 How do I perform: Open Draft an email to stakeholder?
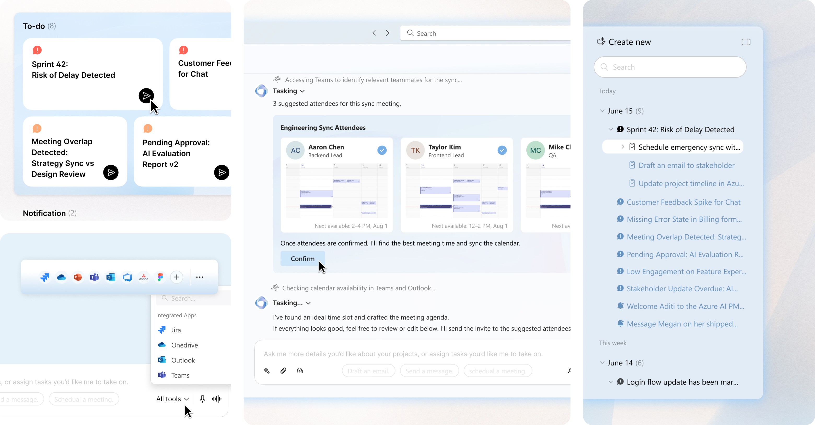pos(686,165)
